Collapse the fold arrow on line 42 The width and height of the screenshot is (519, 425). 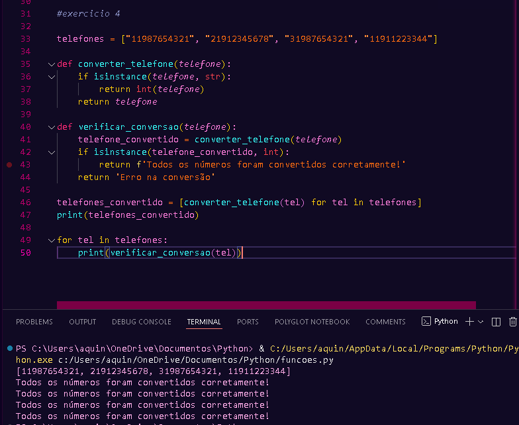click(52, 152)
